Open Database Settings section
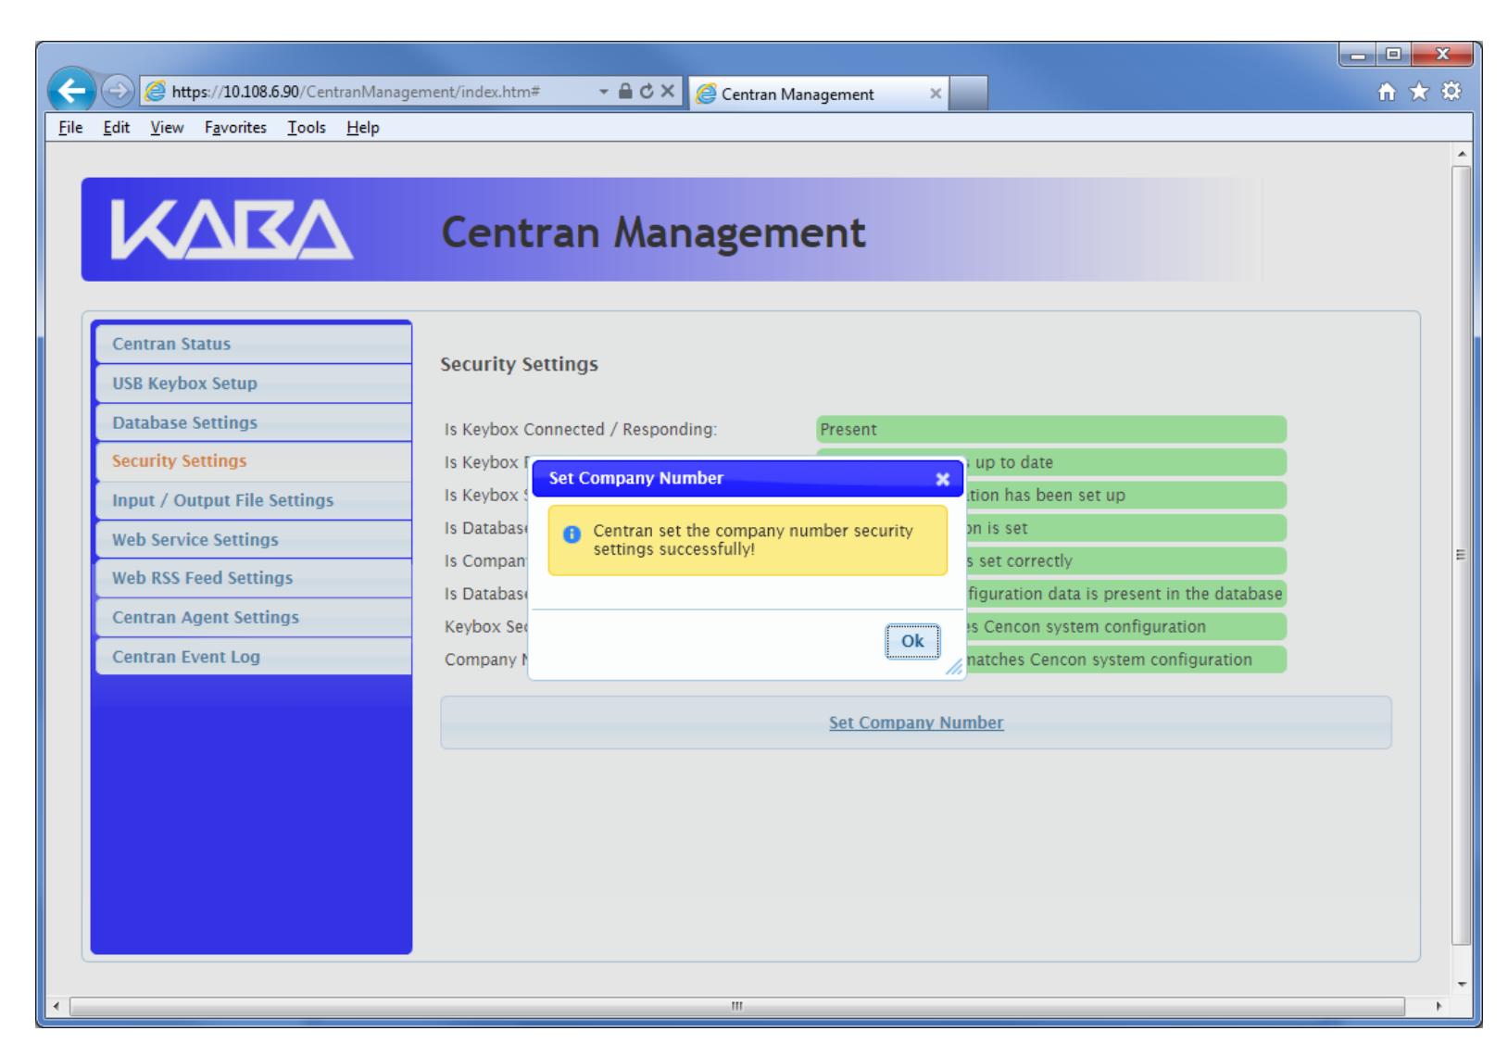The image size is (1508, 1056). coord(253,422)
